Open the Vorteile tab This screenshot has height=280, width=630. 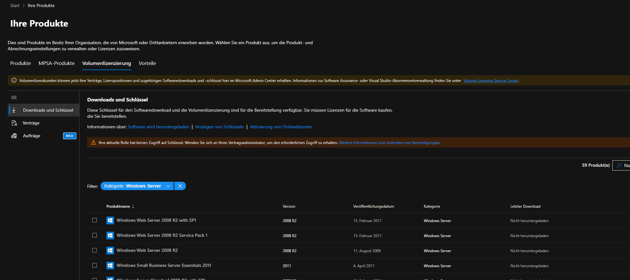pos(147,63)
